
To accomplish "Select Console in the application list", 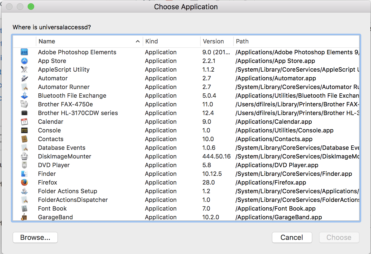I will click(x=49, y=130).
